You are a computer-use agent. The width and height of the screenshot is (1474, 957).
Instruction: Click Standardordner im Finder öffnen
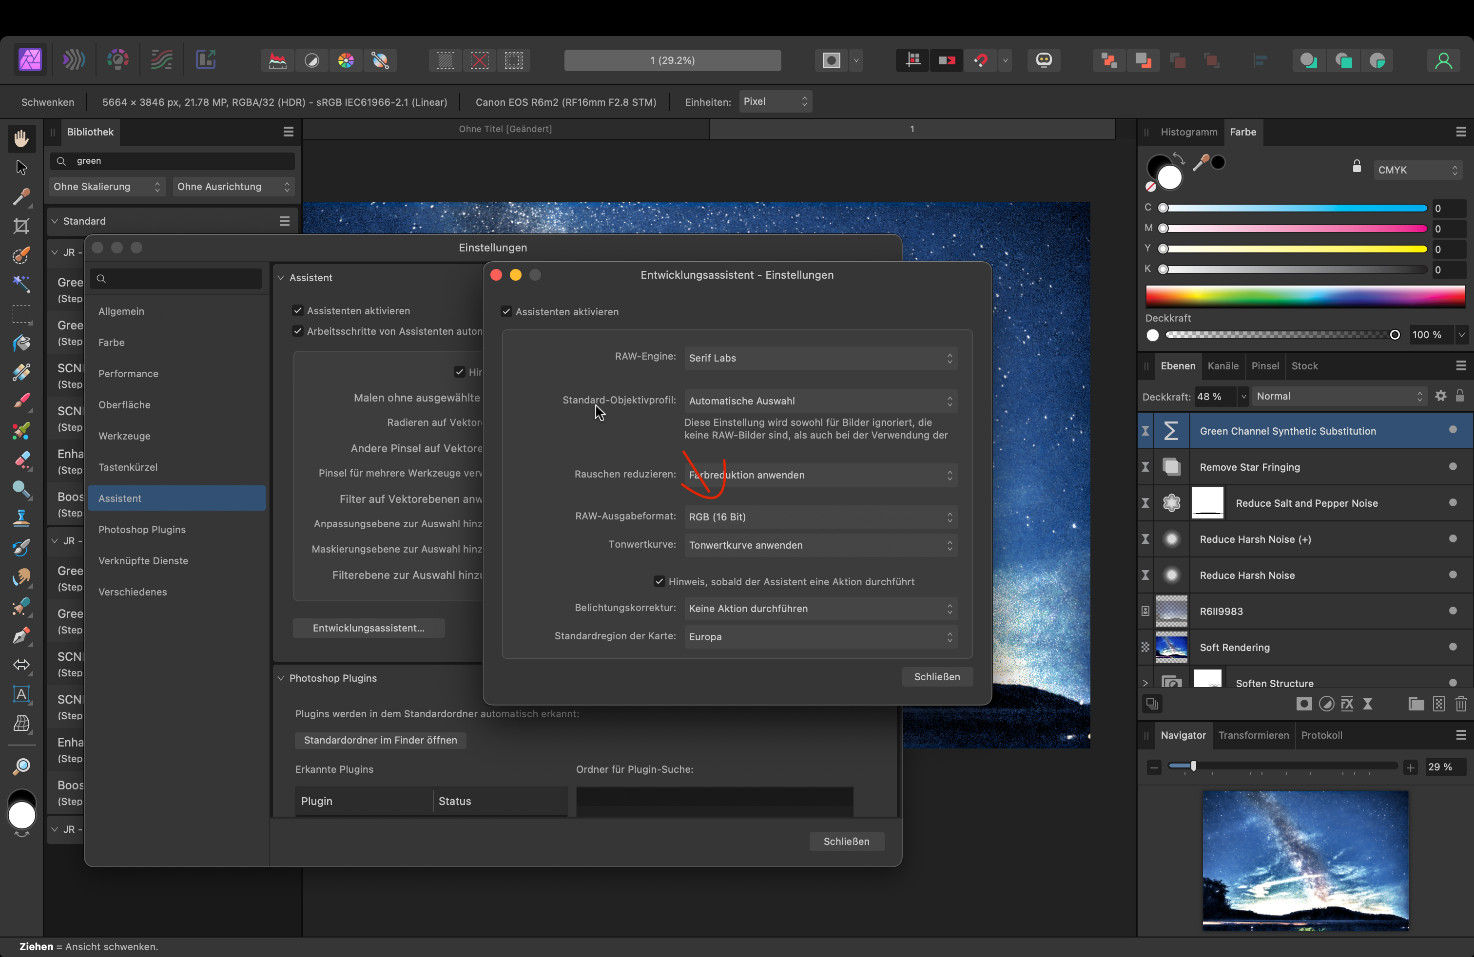pos(380,740)
